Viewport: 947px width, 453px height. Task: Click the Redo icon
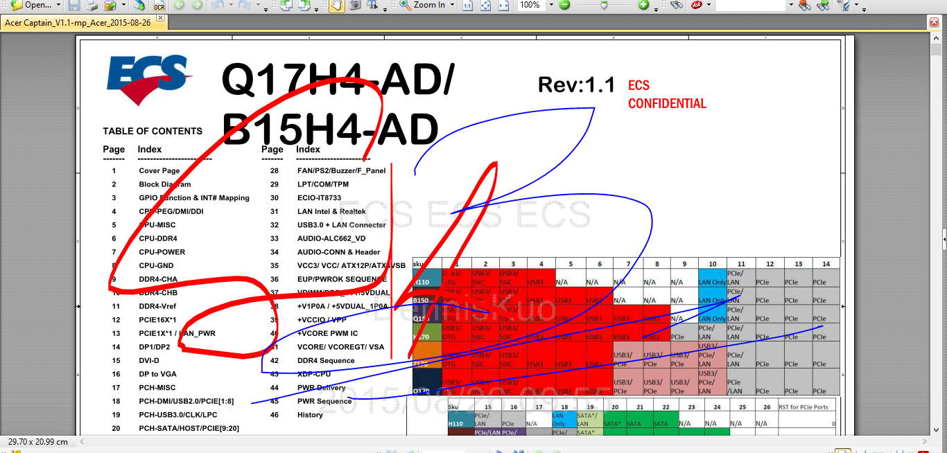(244, 5)
